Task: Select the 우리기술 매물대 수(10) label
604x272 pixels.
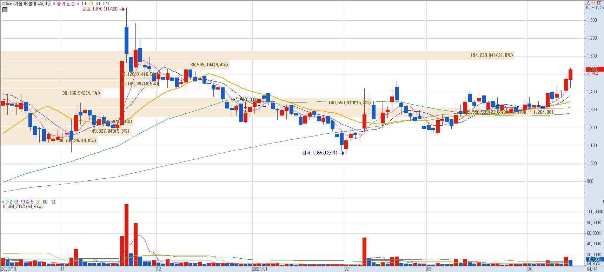Action: tap(28, 4)
